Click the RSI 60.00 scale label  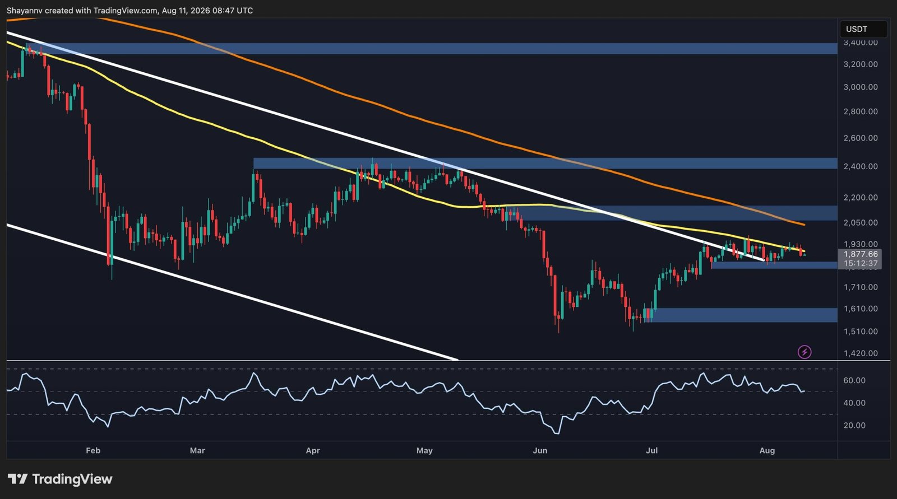[x=854, y=381]
